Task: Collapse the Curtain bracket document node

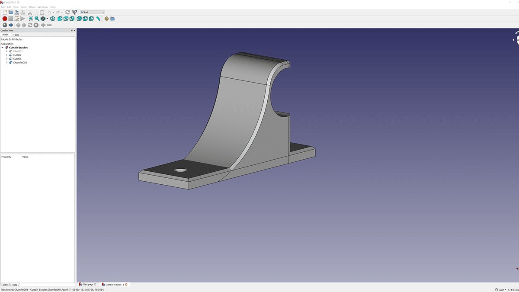Action: (3, 48)
